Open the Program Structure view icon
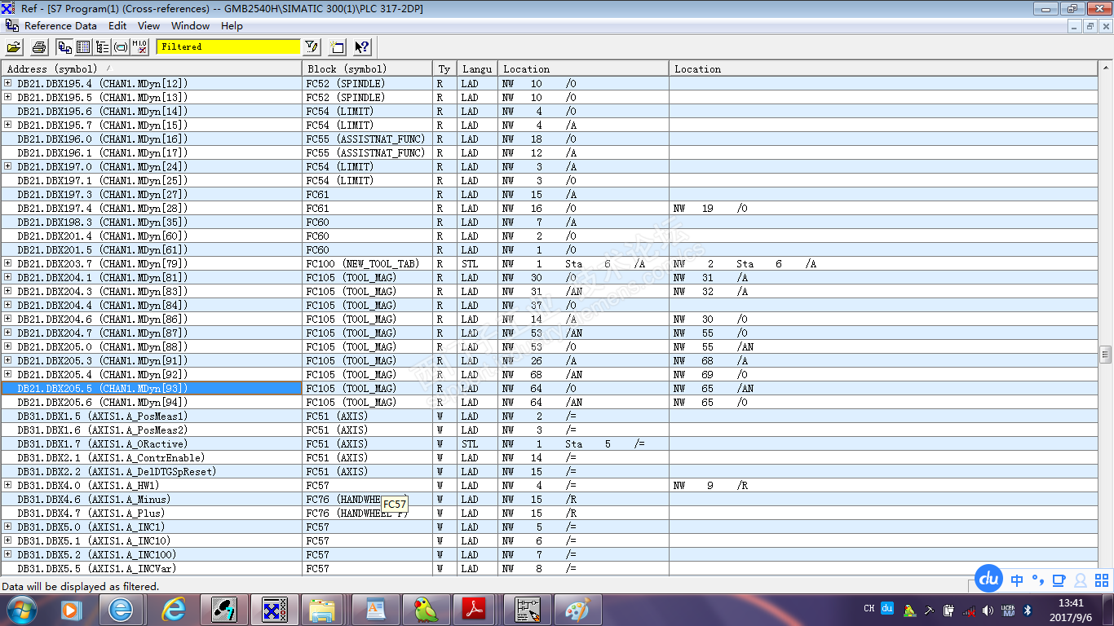This screenshot has width=1114, height=626. 102,47
